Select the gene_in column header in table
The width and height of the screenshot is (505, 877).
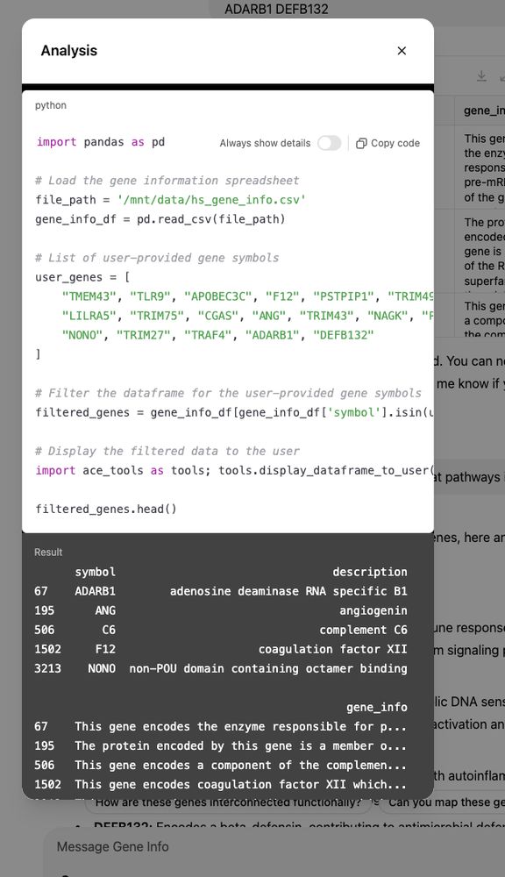pyautogui.click(x=484, y=111)
